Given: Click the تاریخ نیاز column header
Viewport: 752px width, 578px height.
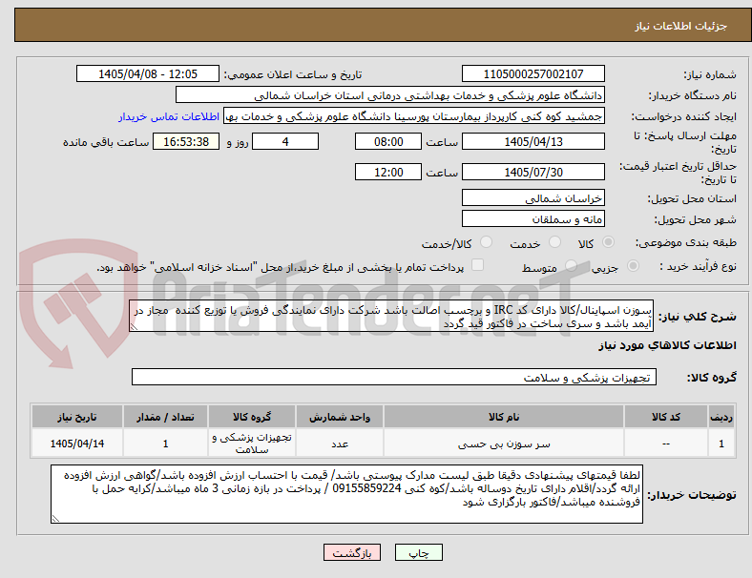Looking at the screenshot, I should point(77,417).
